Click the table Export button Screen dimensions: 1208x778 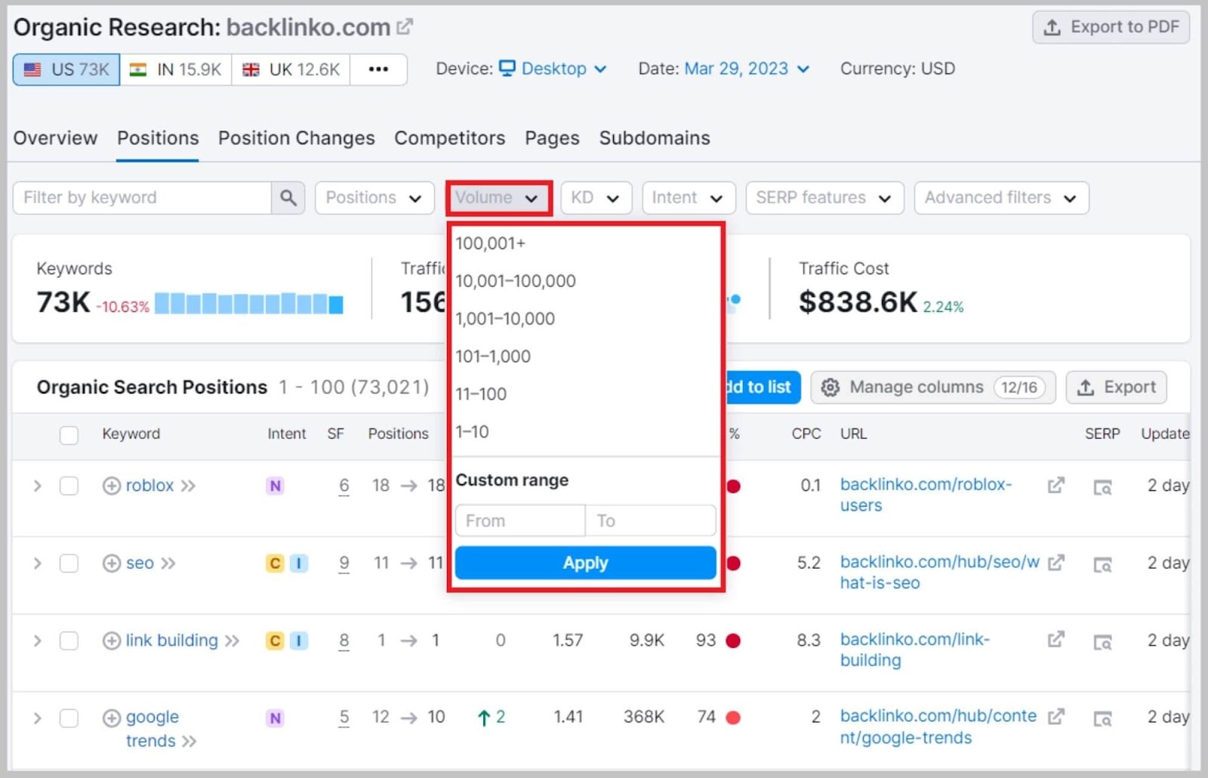point(1116,387)
